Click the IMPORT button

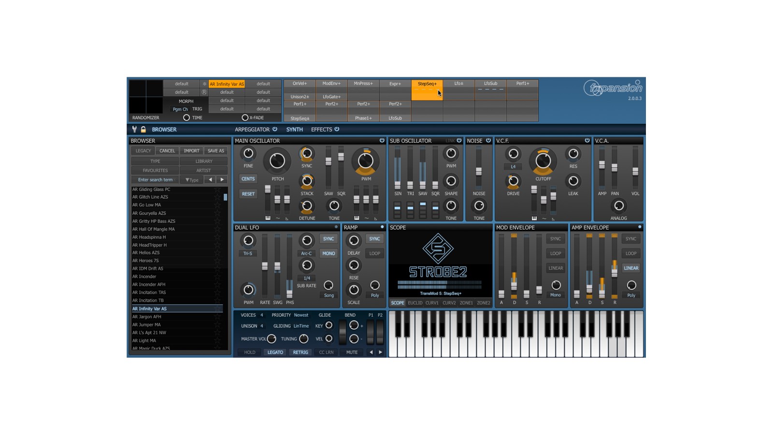tap(191, 151)
